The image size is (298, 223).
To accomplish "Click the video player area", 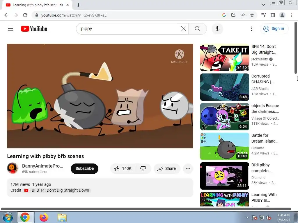I will tap(100, 96).
